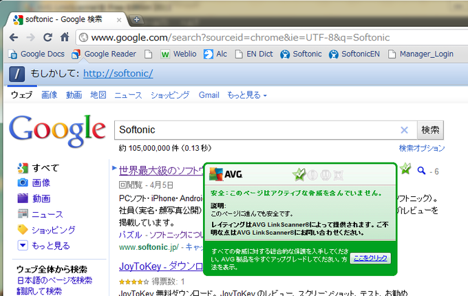Click the 検索 search button

[430, 130]
